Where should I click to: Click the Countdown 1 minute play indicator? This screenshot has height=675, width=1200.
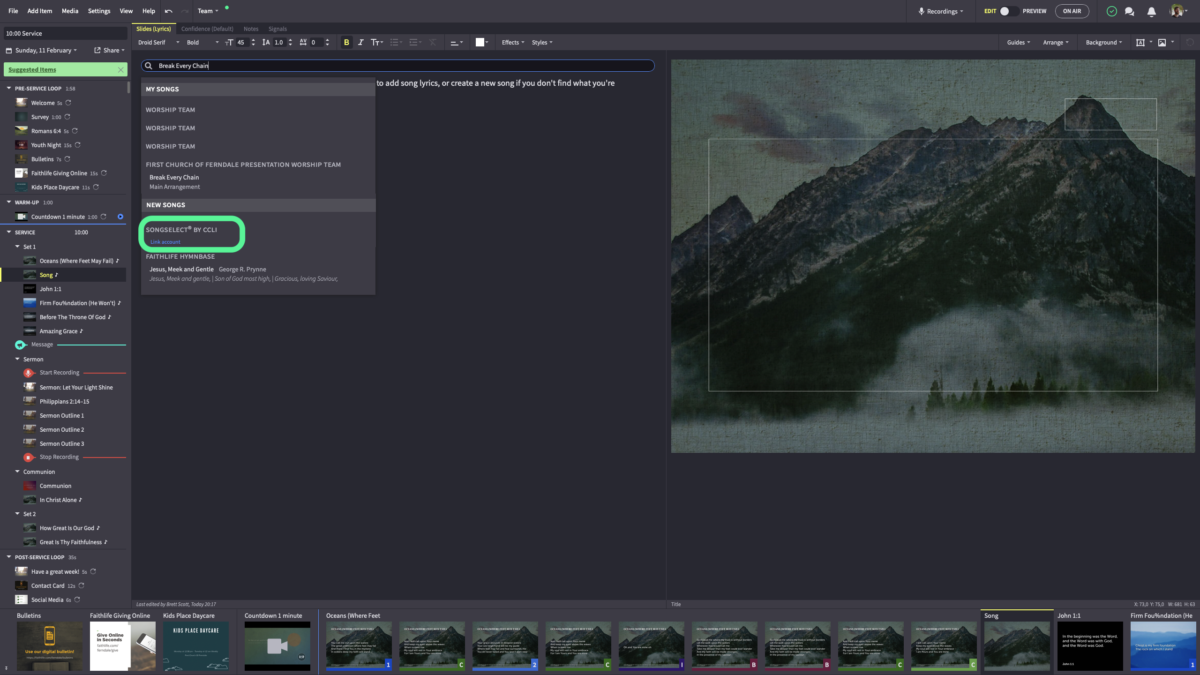(120, 217)
